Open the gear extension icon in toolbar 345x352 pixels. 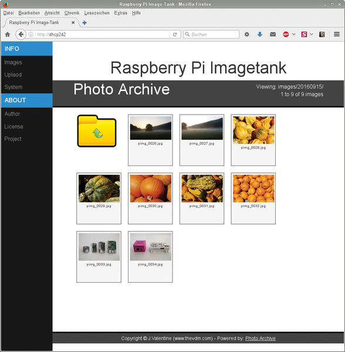pos(246,35)
